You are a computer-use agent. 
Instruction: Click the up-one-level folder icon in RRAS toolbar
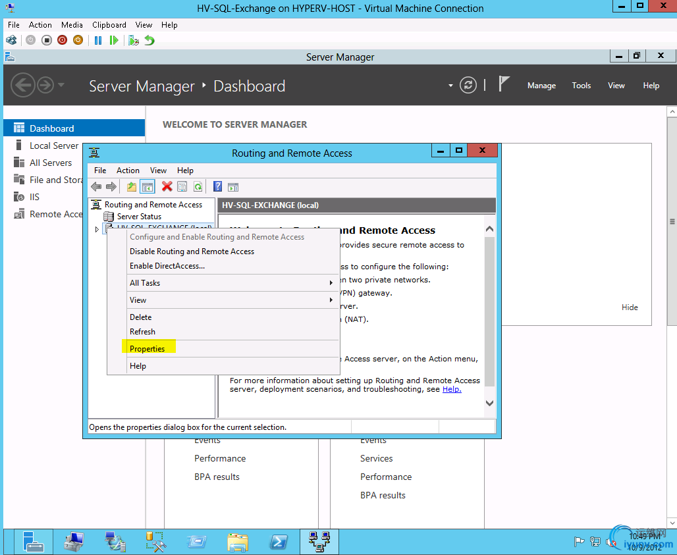[x=131, y=187]
